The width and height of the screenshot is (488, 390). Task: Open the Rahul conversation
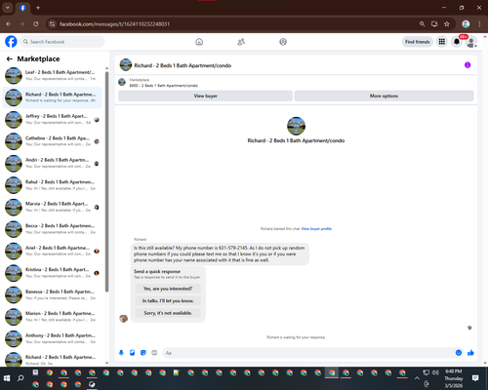[x=52, y=185]
